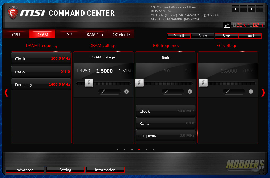
Task: Go to next page with right red arrow
Action: pyautogui.click(x=263, y=93)
